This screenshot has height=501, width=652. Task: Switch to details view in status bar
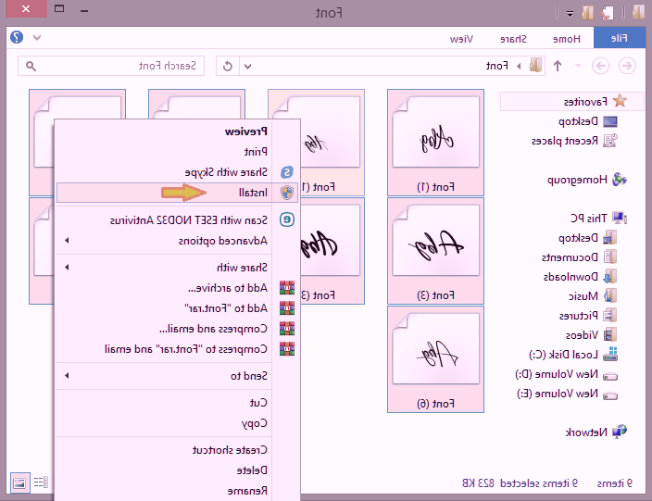41,482
